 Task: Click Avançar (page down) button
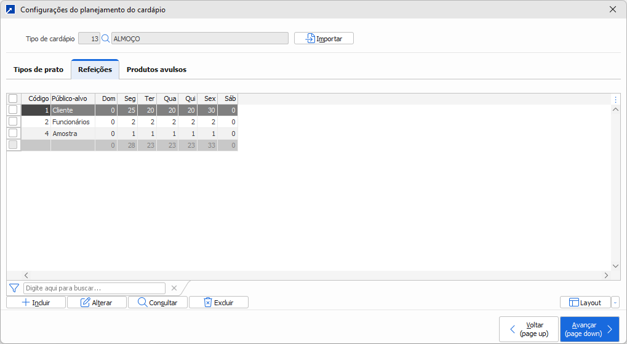point(589,329)
